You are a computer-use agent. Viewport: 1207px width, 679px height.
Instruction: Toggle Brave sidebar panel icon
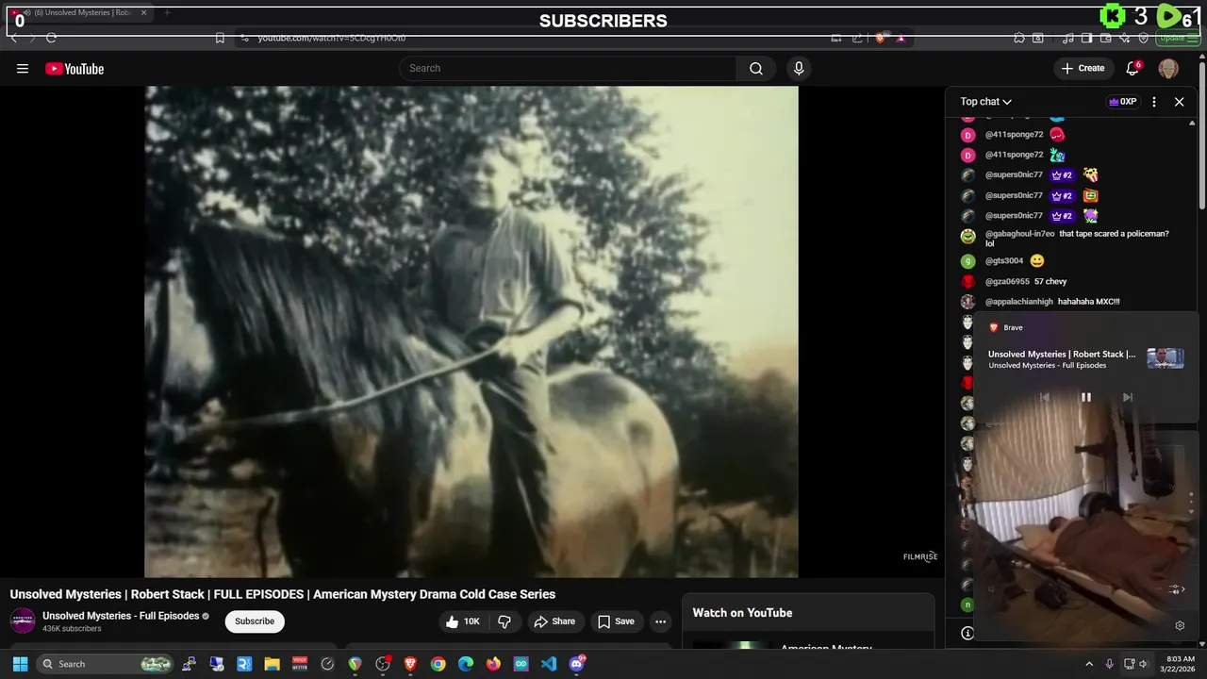pos(1087,38)
